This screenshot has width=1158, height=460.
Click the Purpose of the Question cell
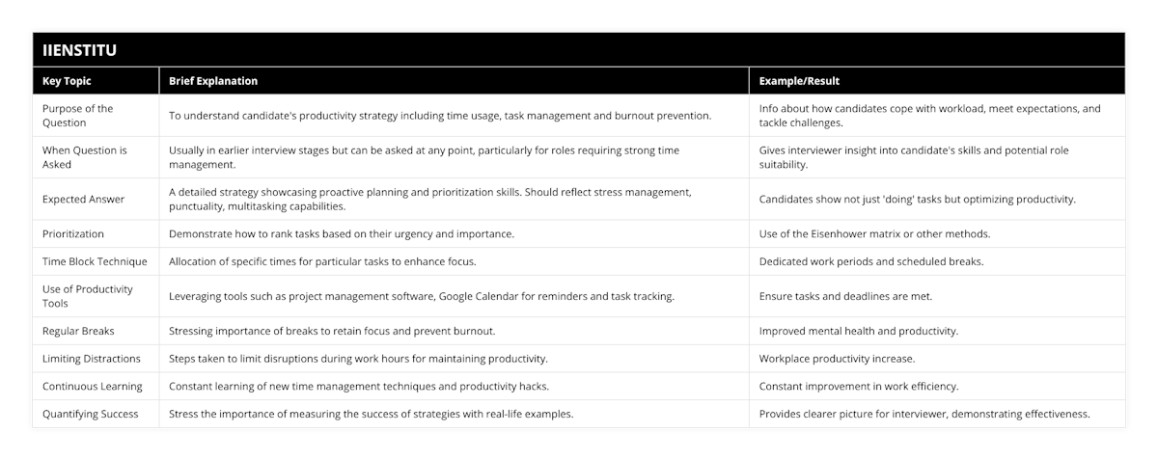tap(78, 116)
